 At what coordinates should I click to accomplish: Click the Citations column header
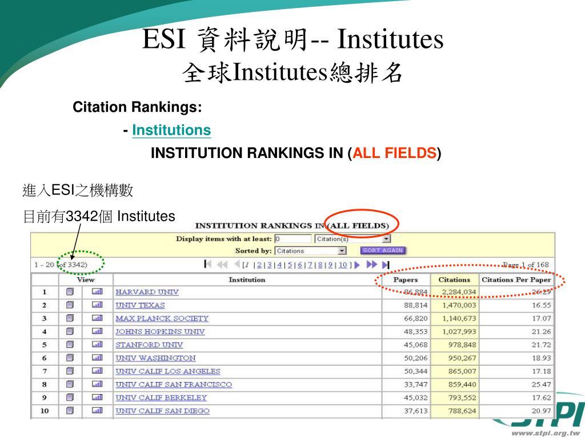pos(454,279)
